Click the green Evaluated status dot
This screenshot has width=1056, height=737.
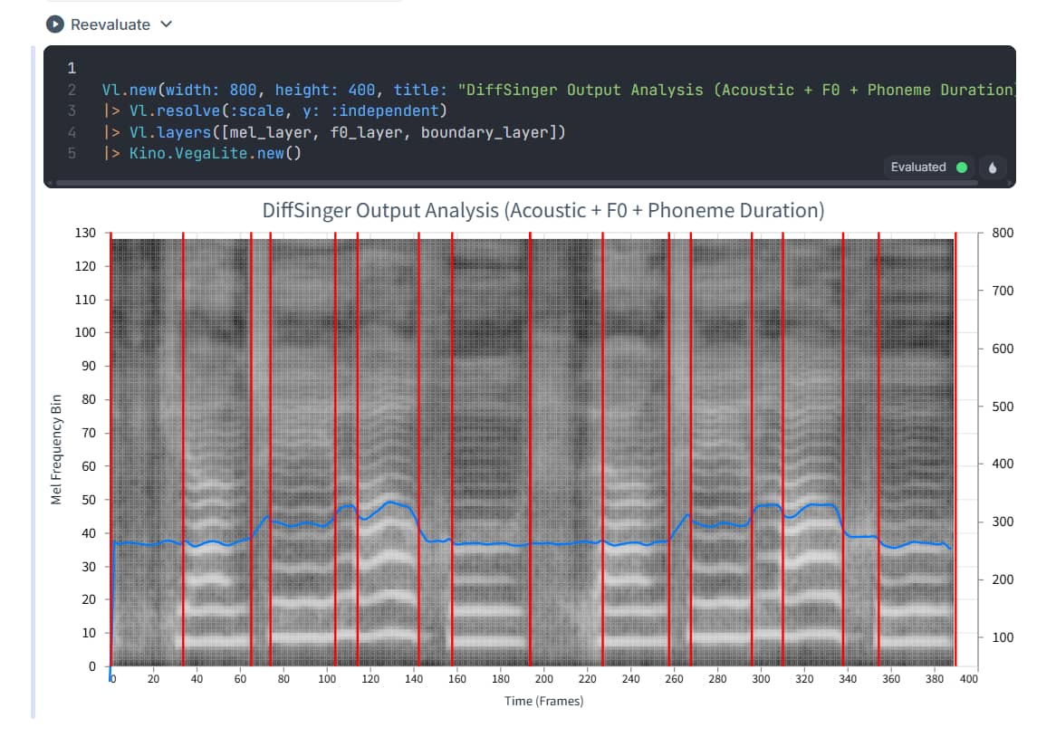click(961, 167)
